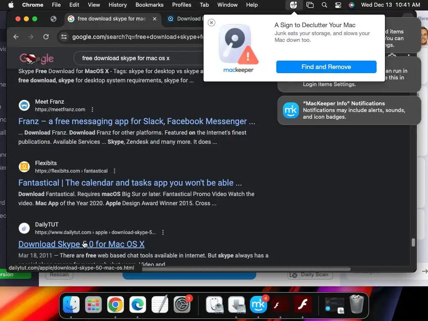The width and height of the screenshot is (428, 321).
Task: Open Download Skype 5.0 for Mac OS X
Action: [82, 244]
